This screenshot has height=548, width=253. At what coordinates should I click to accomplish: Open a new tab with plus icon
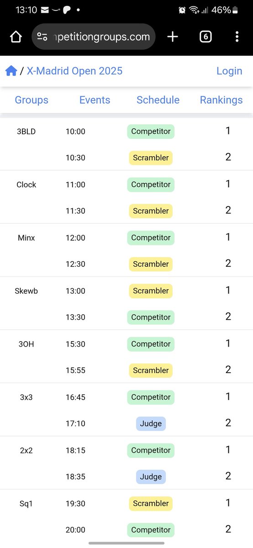[x=173, y=37]
